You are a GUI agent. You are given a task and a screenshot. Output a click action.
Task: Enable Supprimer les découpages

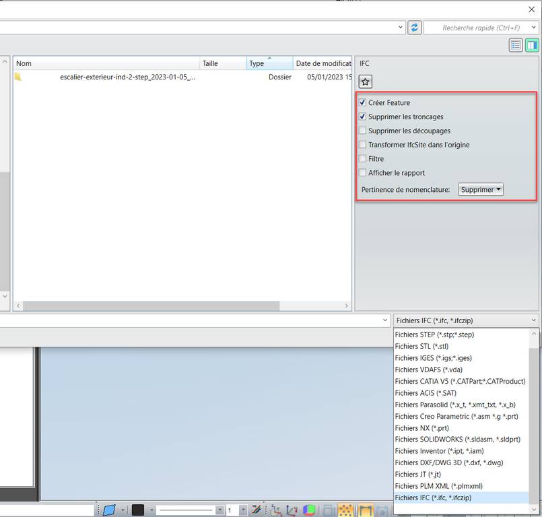[362, 131]
